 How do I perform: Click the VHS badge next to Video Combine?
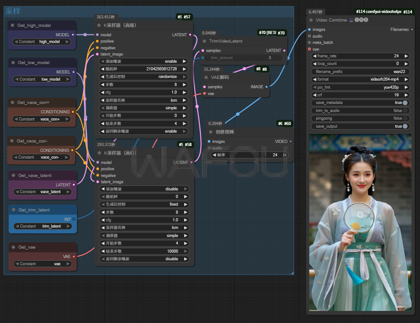(x=361, y=20)
